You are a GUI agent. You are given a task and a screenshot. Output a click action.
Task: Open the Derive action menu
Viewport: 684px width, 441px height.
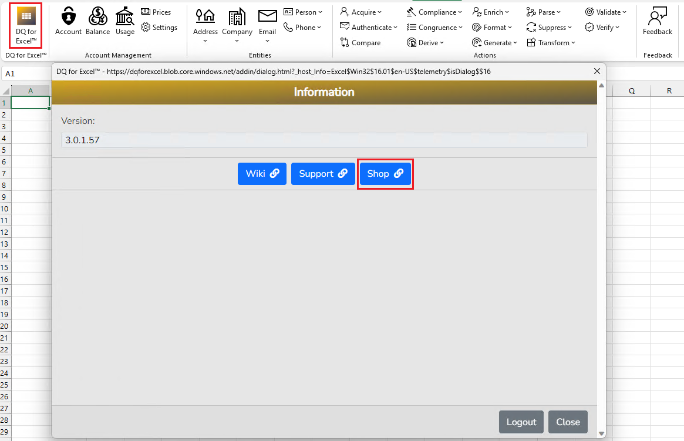425,43
